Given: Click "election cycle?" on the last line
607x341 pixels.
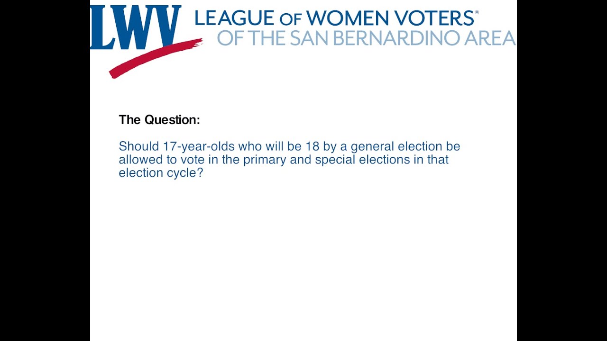Looking at the screenshot, I should coord(161,173).
